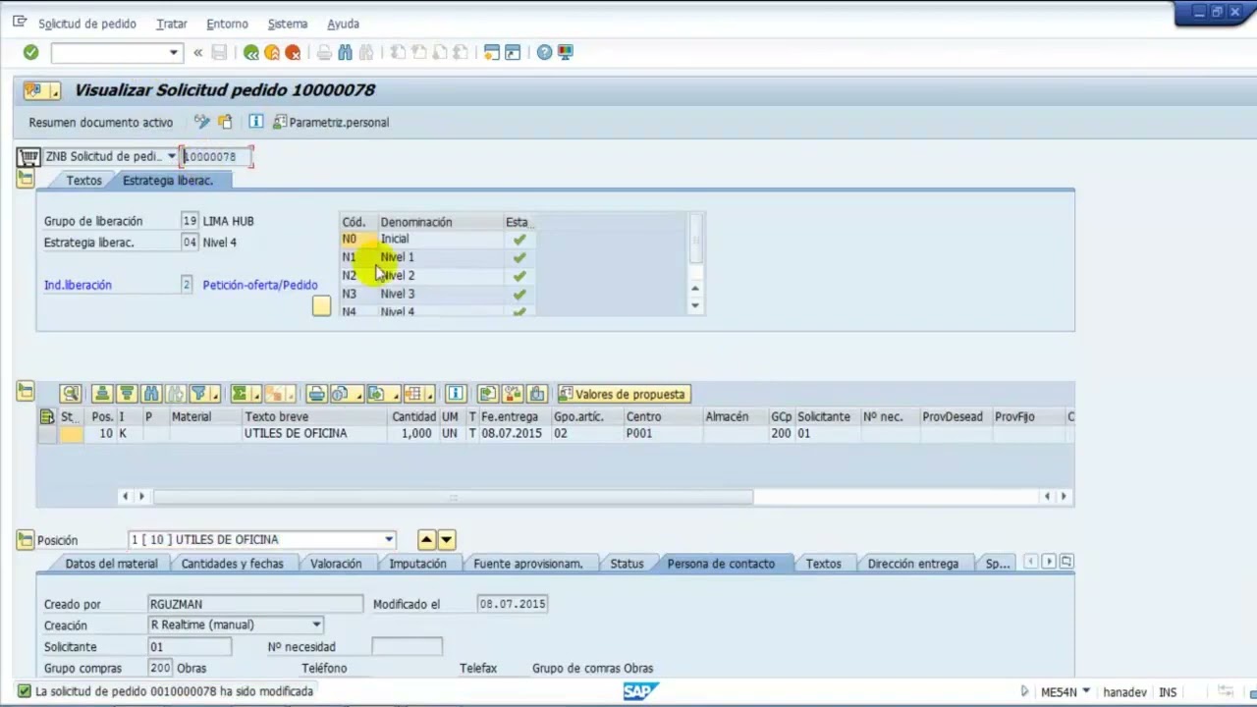Click the next item down arrow button
1257x707 pixels.
click(447, 539)
